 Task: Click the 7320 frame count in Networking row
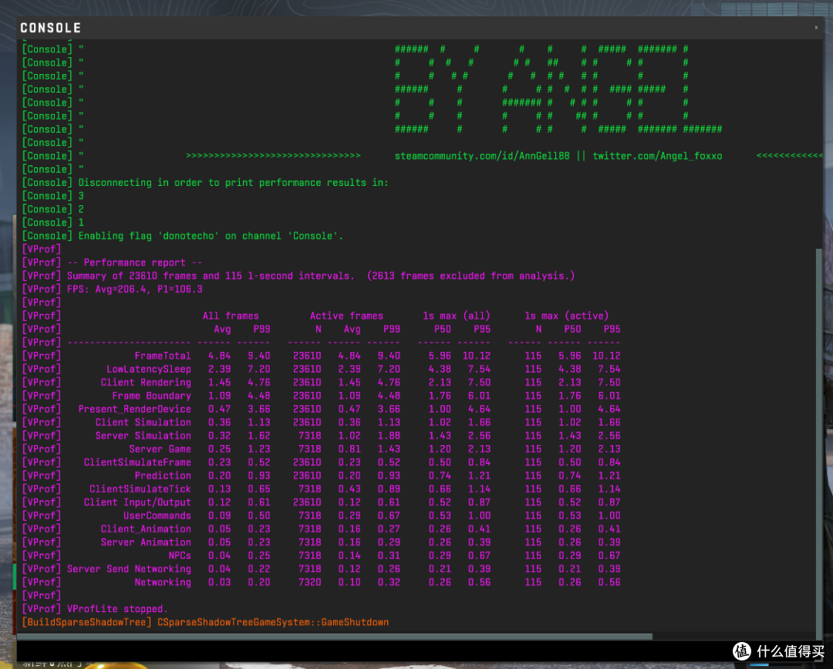(310, 582)
